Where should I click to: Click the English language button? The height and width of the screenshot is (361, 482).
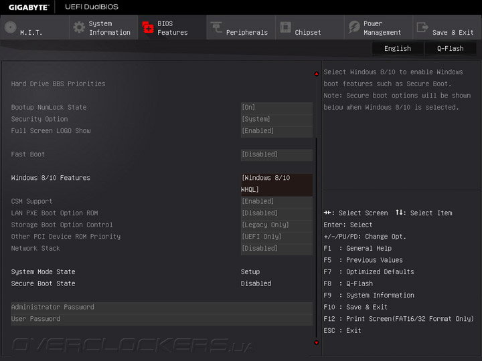point(398,48)
